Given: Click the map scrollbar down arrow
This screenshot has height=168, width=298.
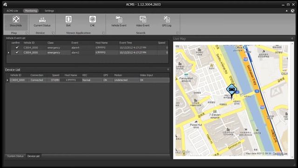Looking at the screenshot, I should [292, 157].
